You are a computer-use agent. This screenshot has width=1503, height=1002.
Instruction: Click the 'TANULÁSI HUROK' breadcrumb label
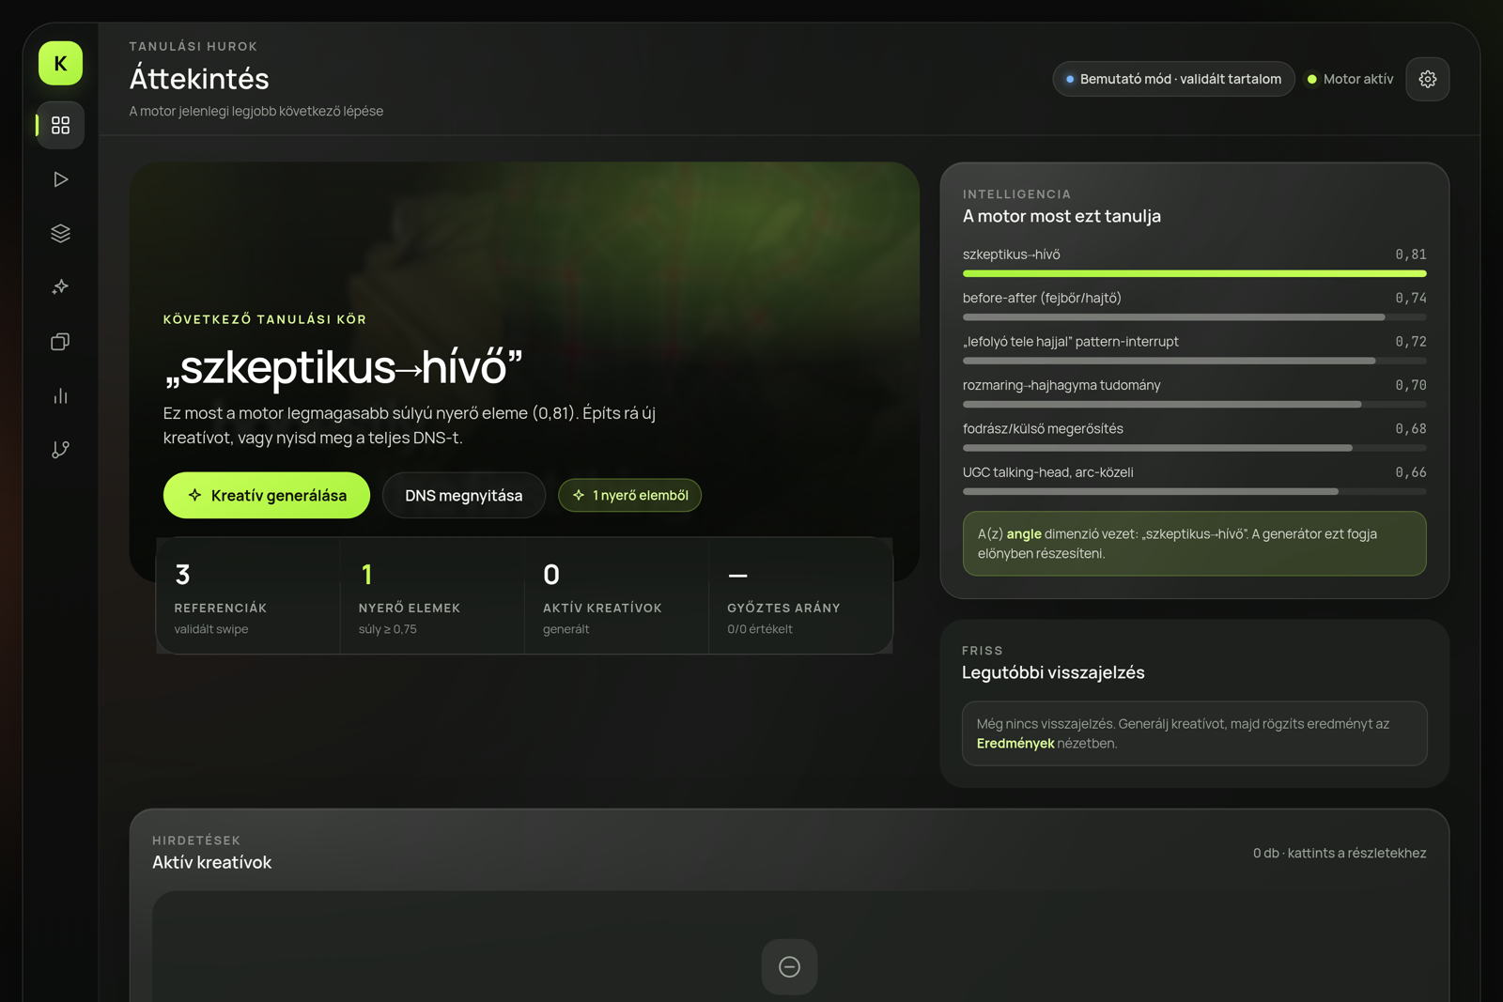tap(194, 46)
